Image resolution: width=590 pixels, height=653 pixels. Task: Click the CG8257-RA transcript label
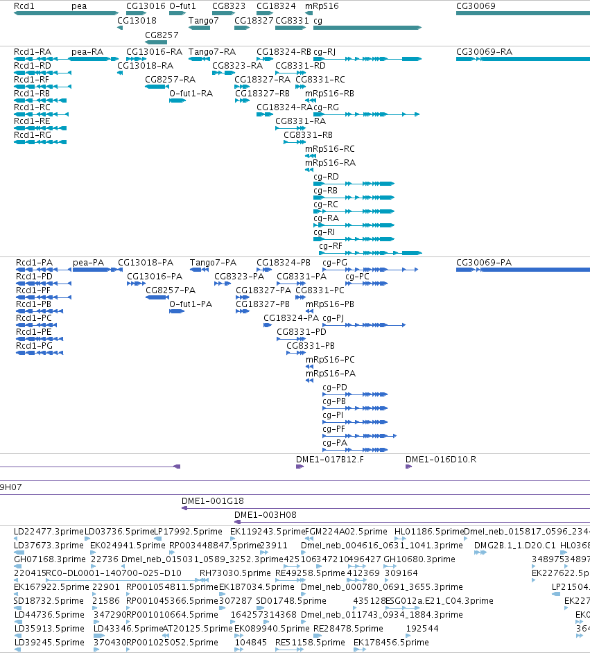[x=171, y=80]
